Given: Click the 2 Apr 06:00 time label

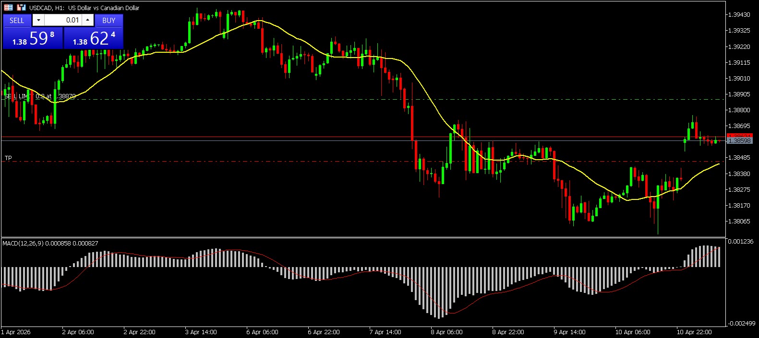Looking at the screenshot, I should [78, 332].
